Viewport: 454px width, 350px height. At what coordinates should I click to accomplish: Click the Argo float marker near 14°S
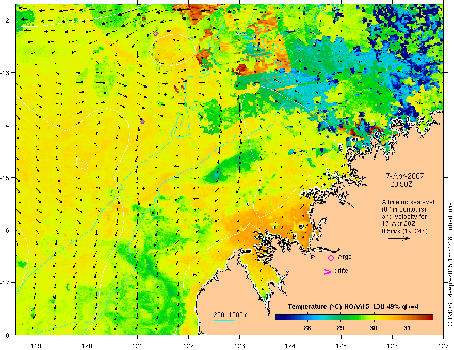point(142,121)
